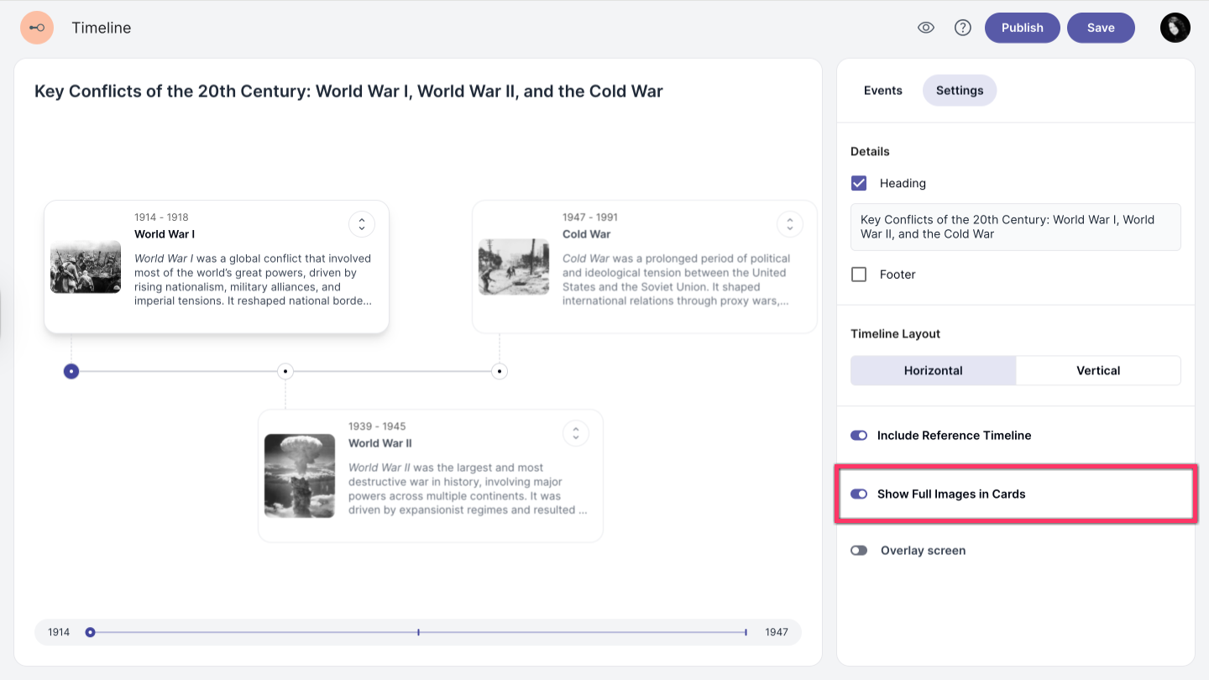This screenshot has height=680, width=1209.
Task: Click the heading text input field
Action: (x=1015, y=227)
